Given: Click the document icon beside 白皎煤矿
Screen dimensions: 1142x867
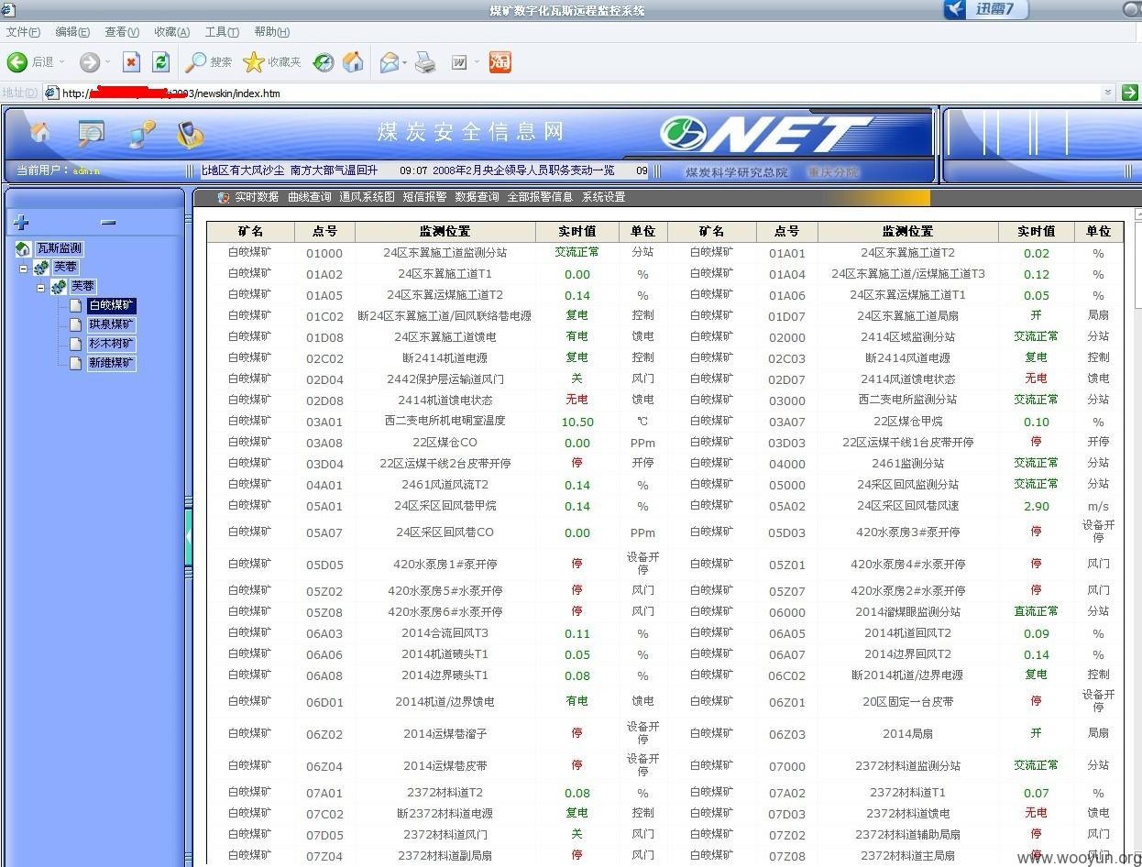Looking at the screenshot, I should point(76,305).
